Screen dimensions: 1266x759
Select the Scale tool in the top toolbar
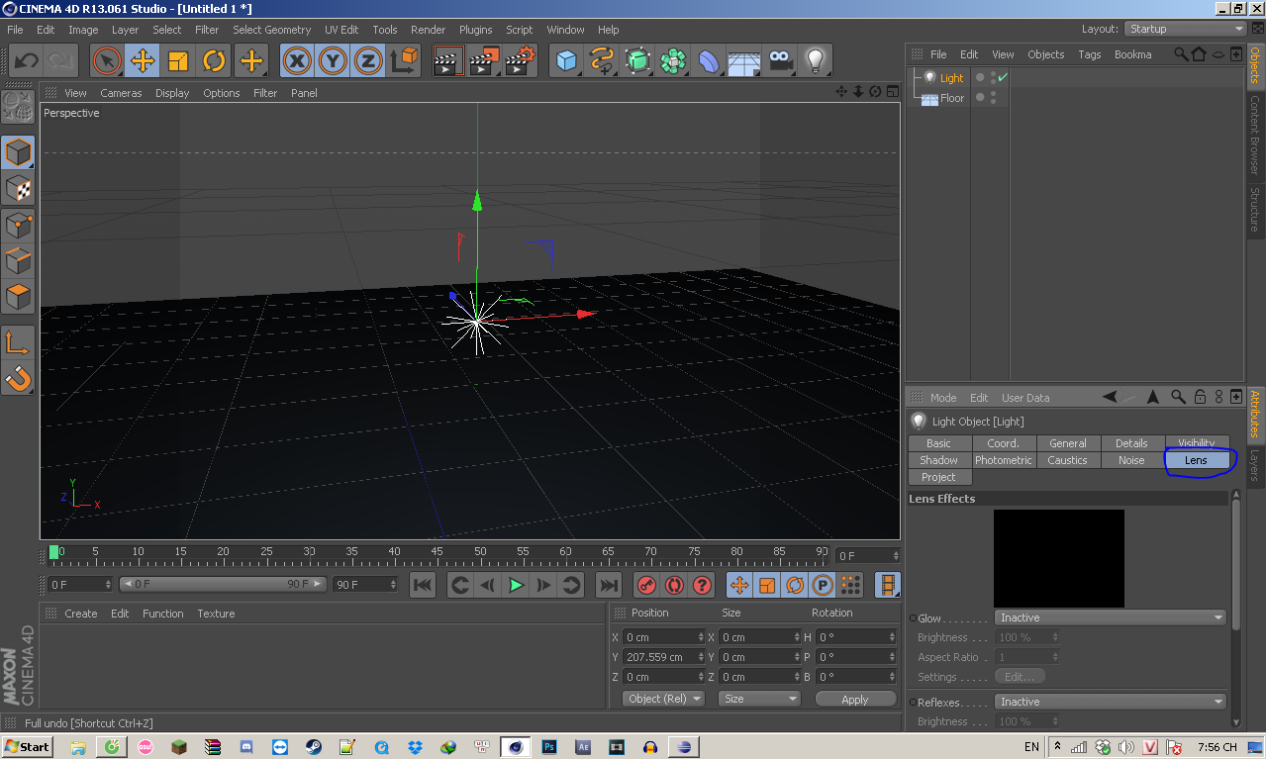178,61
